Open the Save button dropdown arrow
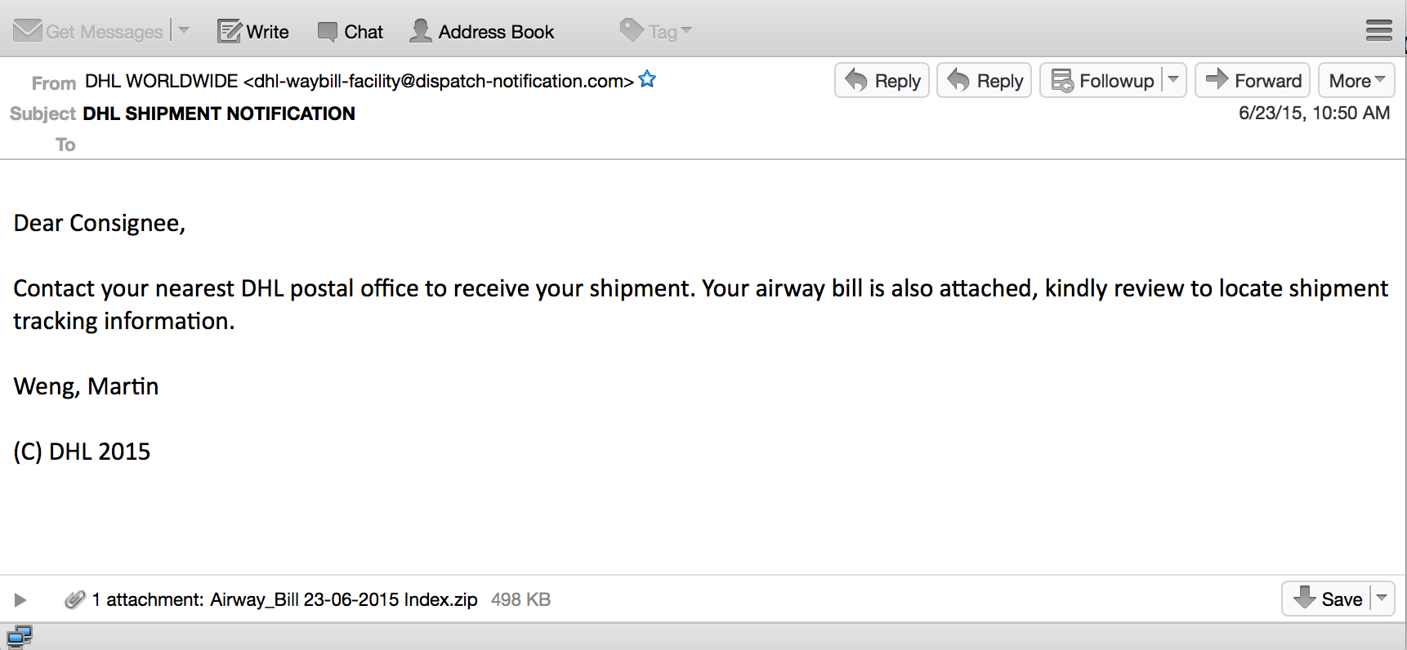1407x650 pixels. click(x=1382, y=599)
